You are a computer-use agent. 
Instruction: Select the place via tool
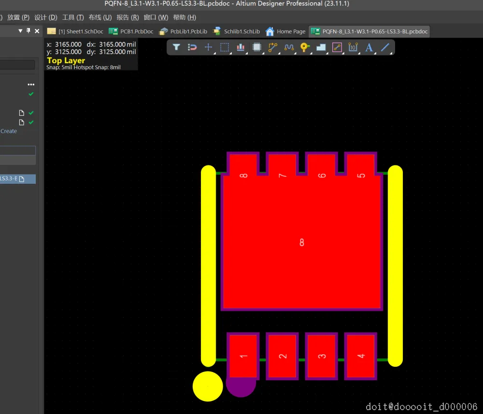click(305, 47)
